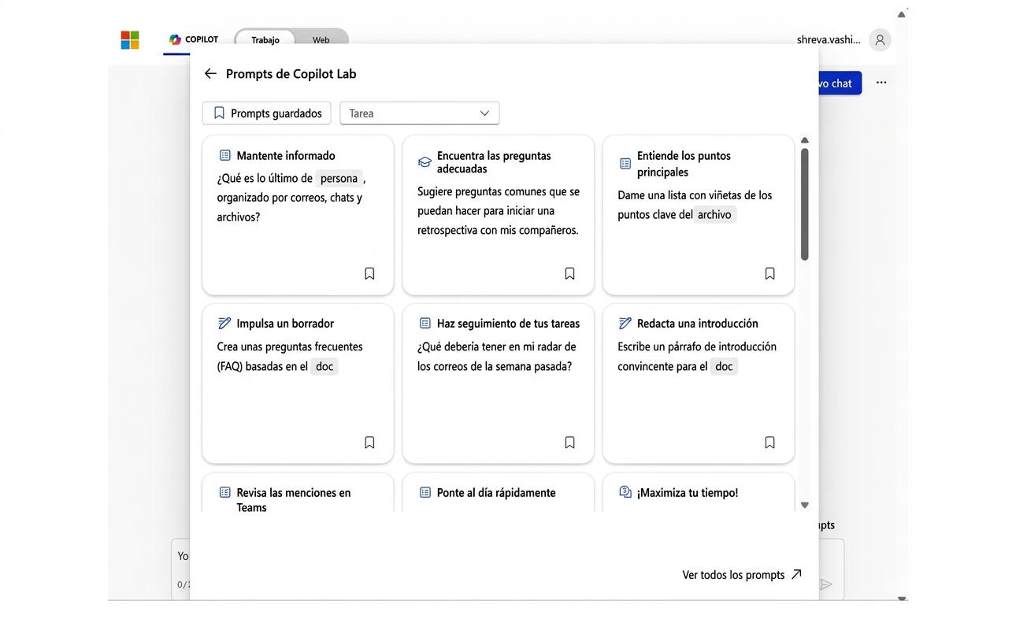Bookmark the Encuentra las preguntas adecuadas prompt

569,274
